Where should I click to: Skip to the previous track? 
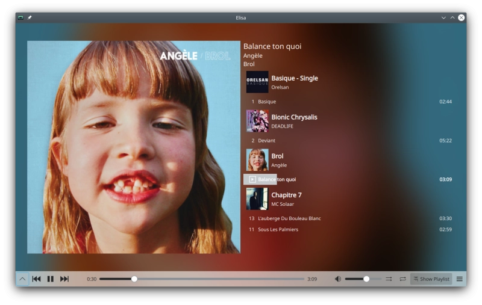(x=36, y=279)
